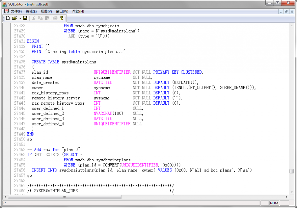Viewport: 297px width, 208px height.
Task: Click INSERT INTO on line 27456
Action: click(44, 170)
